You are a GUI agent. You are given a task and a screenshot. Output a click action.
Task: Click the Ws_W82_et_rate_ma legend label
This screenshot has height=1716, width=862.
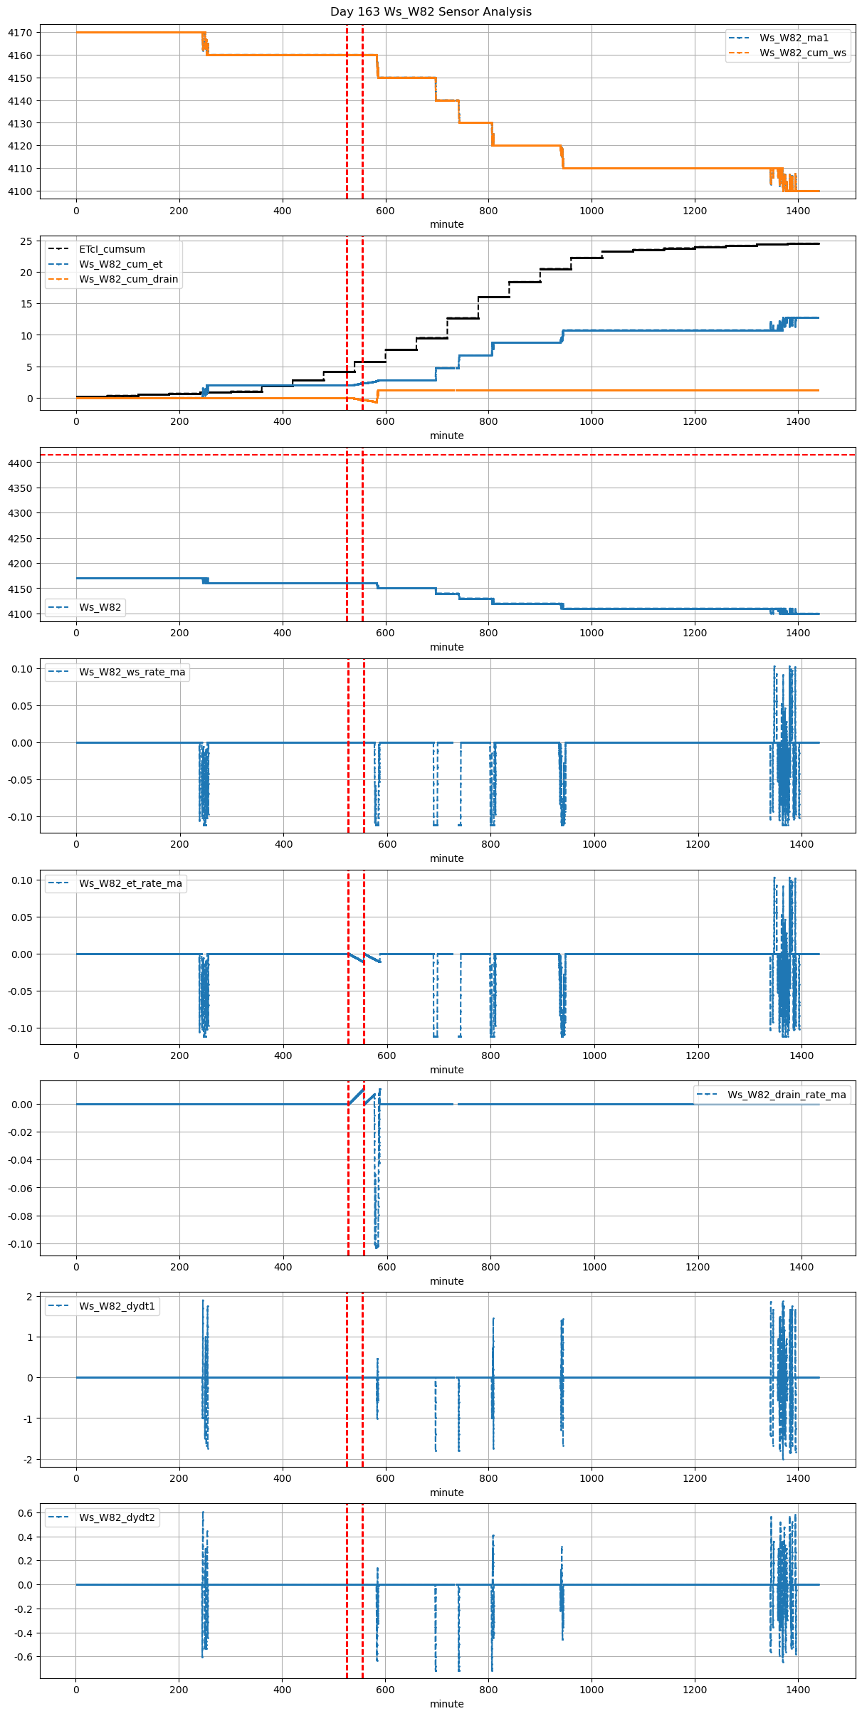(x=130, y=883)
